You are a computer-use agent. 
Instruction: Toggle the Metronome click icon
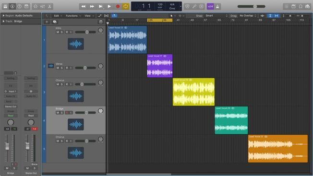point(217,6)
